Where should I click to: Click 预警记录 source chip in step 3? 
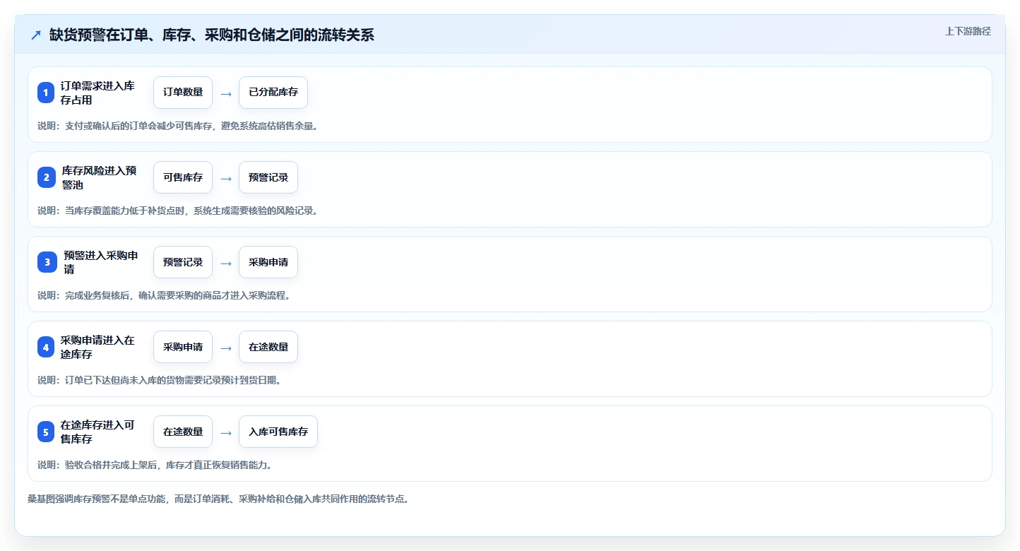[183, 262]
